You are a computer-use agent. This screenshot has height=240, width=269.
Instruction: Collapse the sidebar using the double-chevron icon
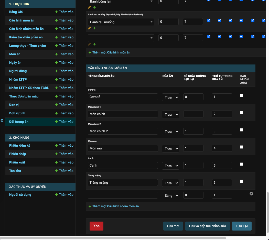click(x=2, y=120)
